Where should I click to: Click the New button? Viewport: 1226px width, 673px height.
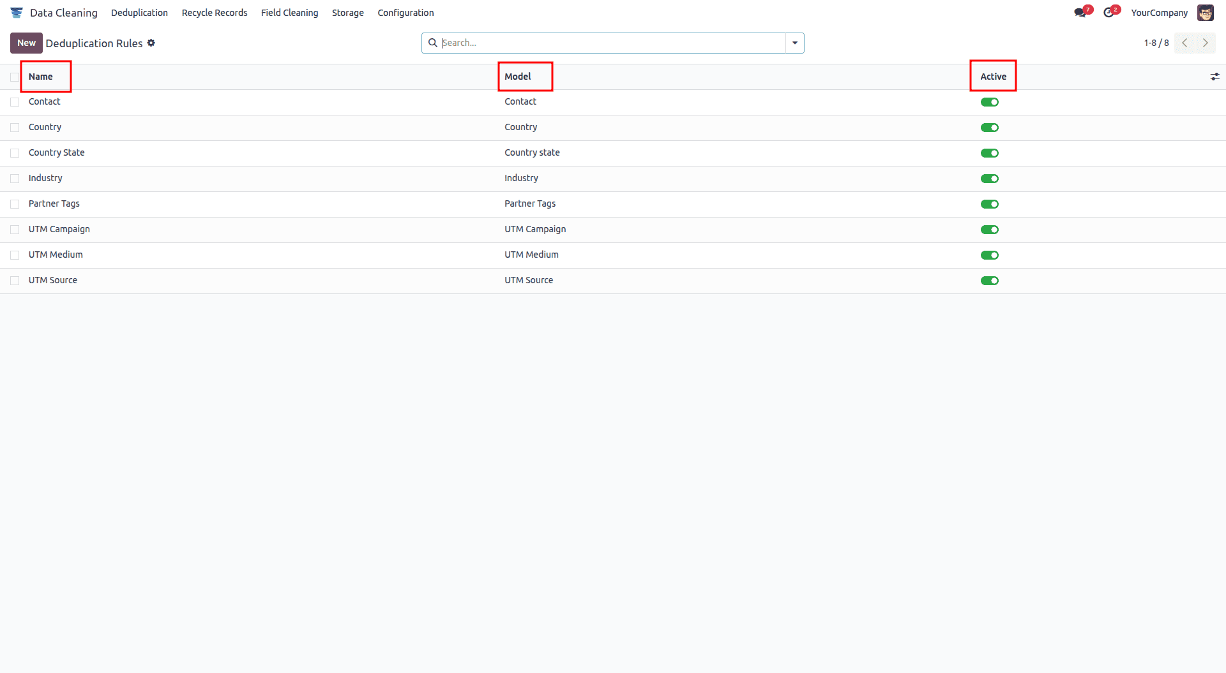click(x=26, y=43)
